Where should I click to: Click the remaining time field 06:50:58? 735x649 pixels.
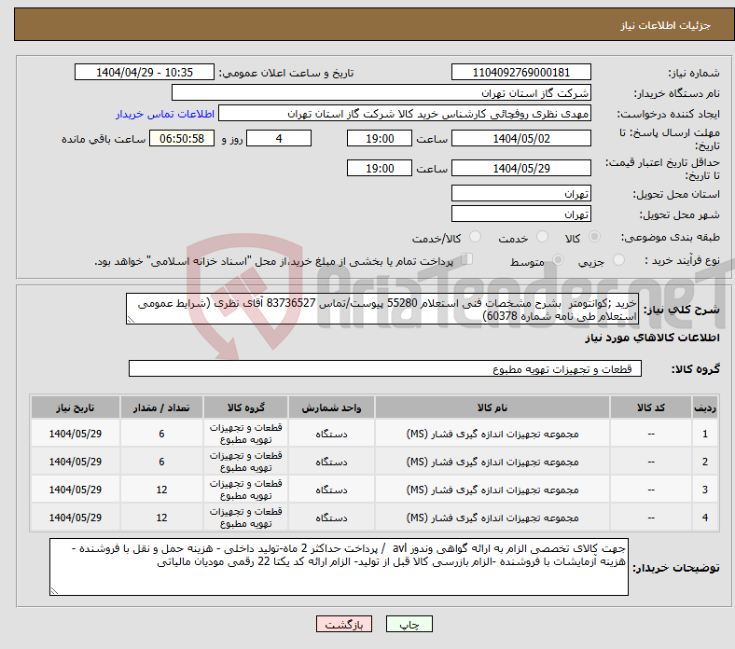point(182,138)
